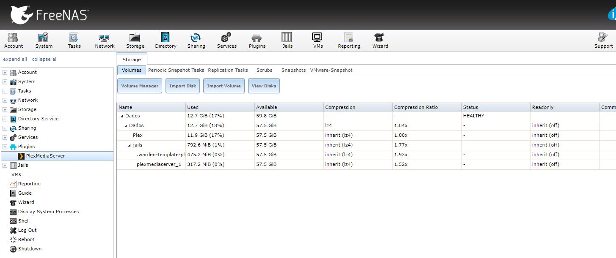
Task: Switch to Periodic Snapshot Tasks tab
Action: (176, 70)
